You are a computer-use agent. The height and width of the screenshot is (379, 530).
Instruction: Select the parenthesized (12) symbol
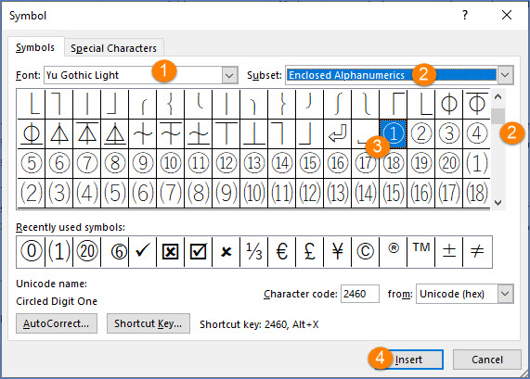(310, 193)
